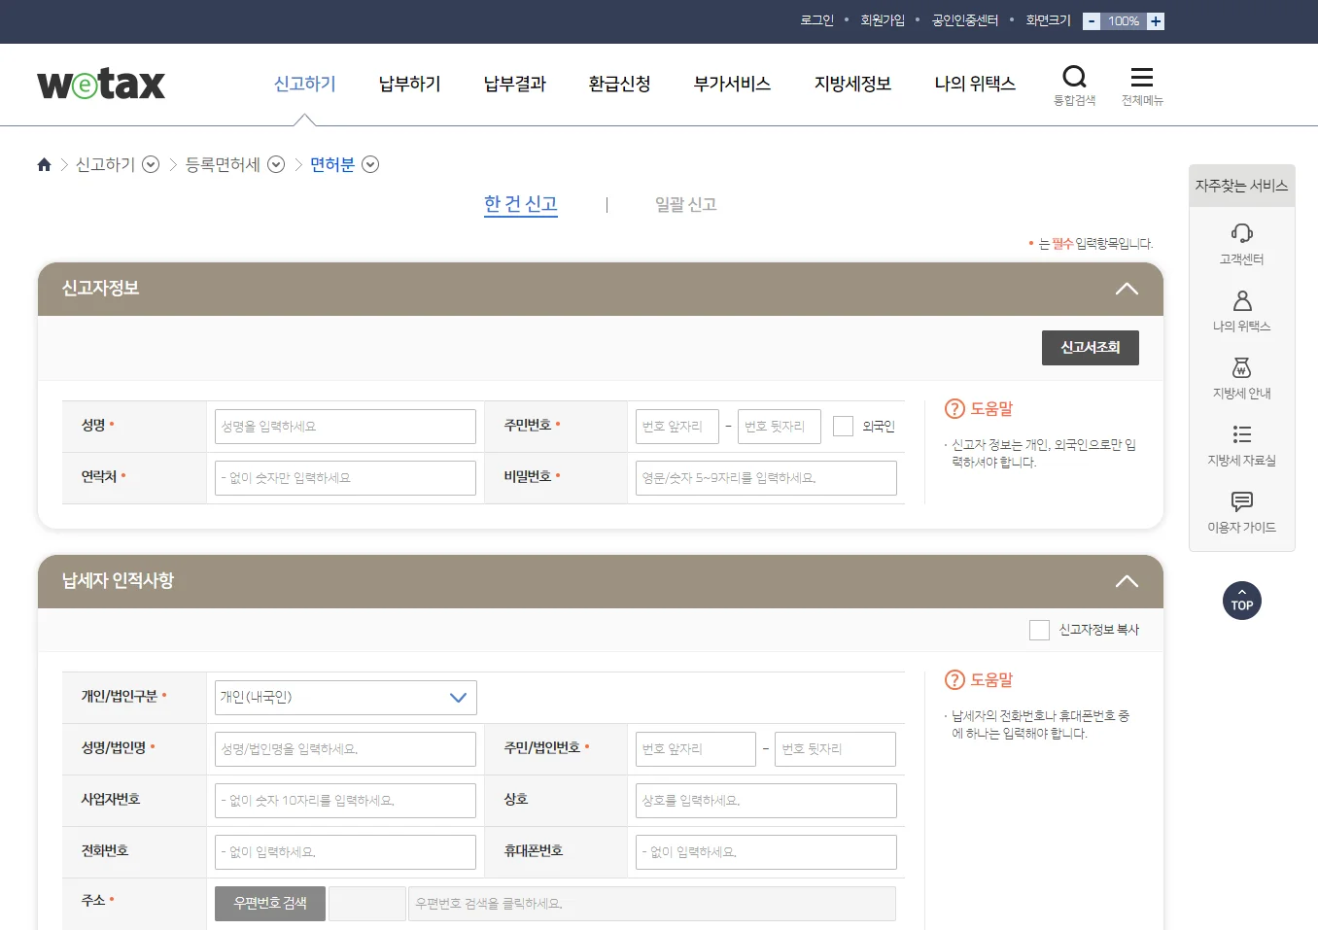This screenshot has width=1318, height=930.
Task: Click the home icon in breadcrumb
Action: [44, 165]
